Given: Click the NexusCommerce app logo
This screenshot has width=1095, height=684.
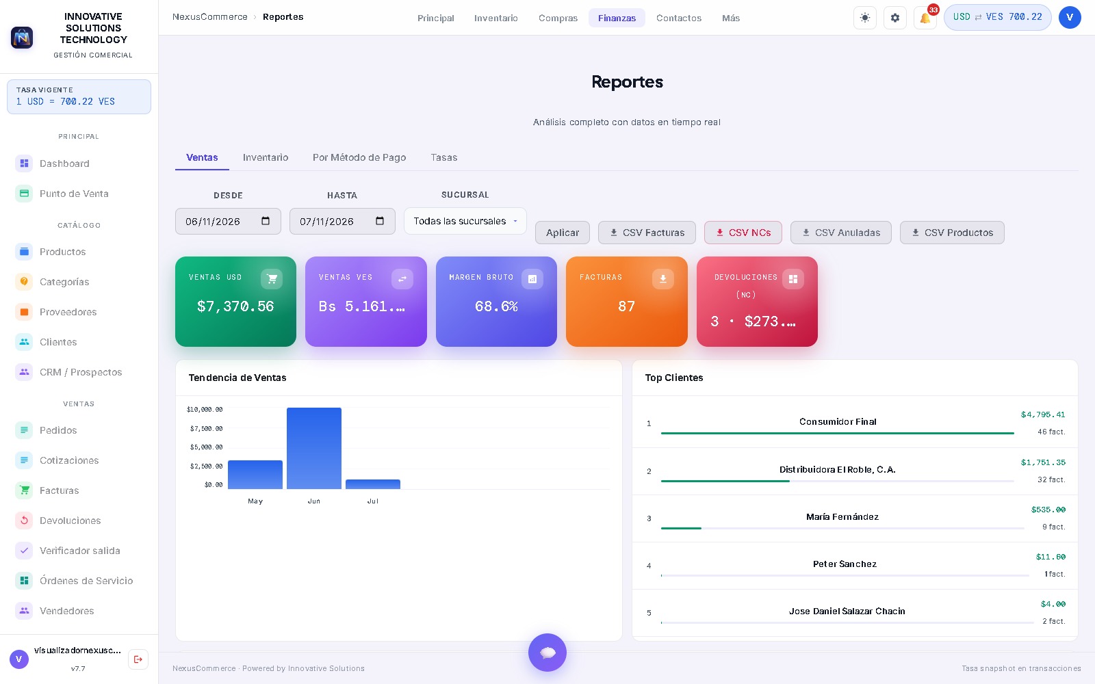Looking at the screenshot, I should pos(22,38).
